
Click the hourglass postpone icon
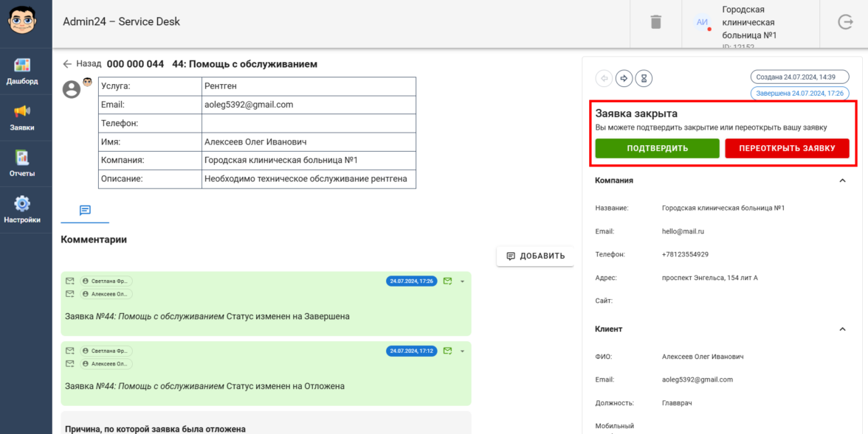tap(644, 78)
